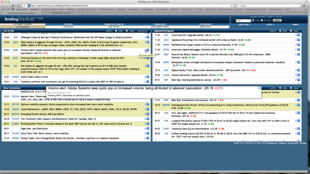
Task: Expand the Alerts dropdown in the right header
Action: (x=270, y=24)
